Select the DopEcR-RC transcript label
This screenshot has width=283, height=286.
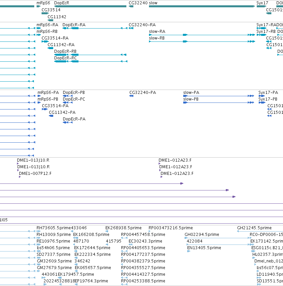click(x=66, y=58)
